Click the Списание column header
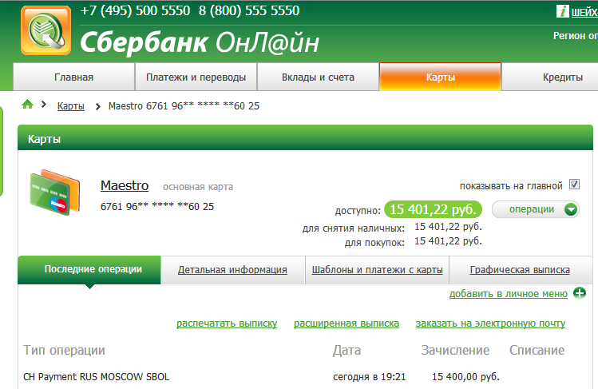 (x=537, y=350)
